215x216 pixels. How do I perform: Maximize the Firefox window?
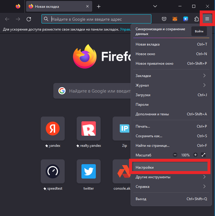pos(194,6)
